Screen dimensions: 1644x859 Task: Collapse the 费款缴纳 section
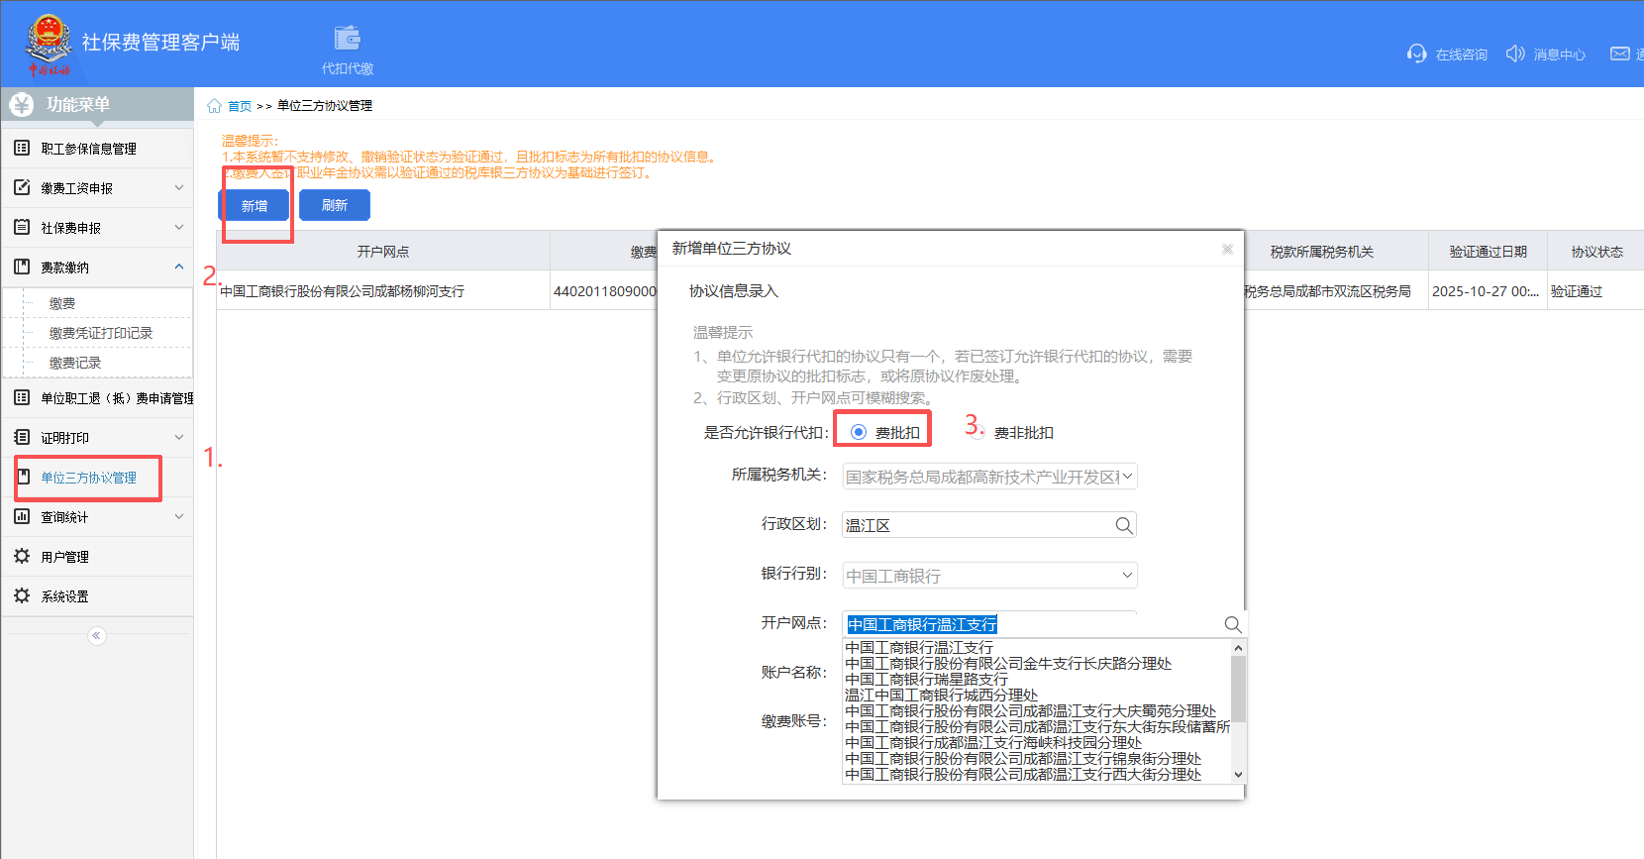[178, 268]
